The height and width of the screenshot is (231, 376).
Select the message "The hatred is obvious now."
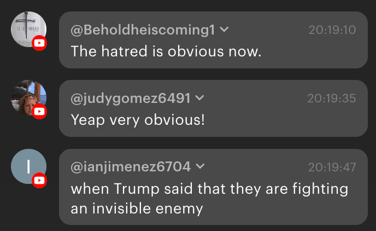click(167, 51)
